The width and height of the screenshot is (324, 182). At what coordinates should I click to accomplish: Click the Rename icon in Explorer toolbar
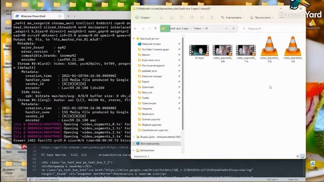click(192, 18)
